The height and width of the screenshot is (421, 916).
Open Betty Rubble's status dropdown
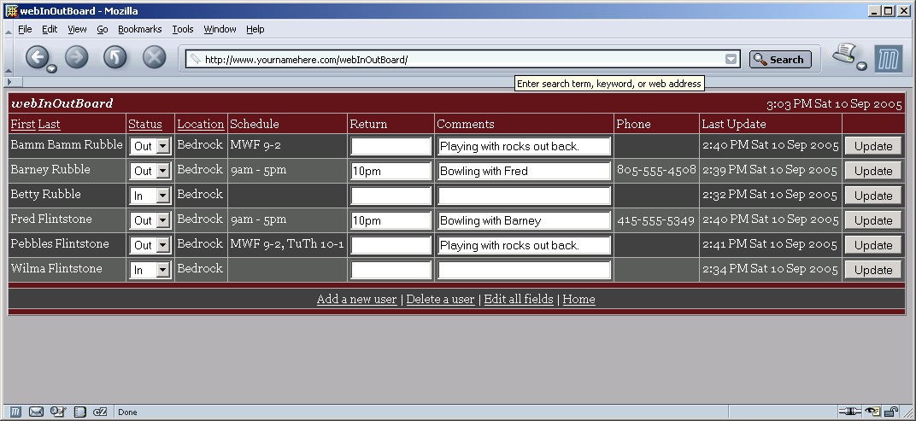(150, 196)
